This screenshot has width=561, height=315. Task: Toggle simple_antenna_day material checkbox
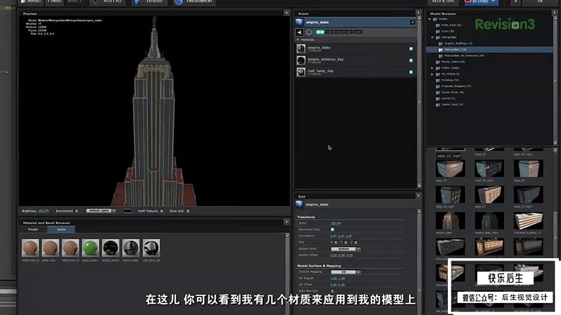click(x=411, y=60)
